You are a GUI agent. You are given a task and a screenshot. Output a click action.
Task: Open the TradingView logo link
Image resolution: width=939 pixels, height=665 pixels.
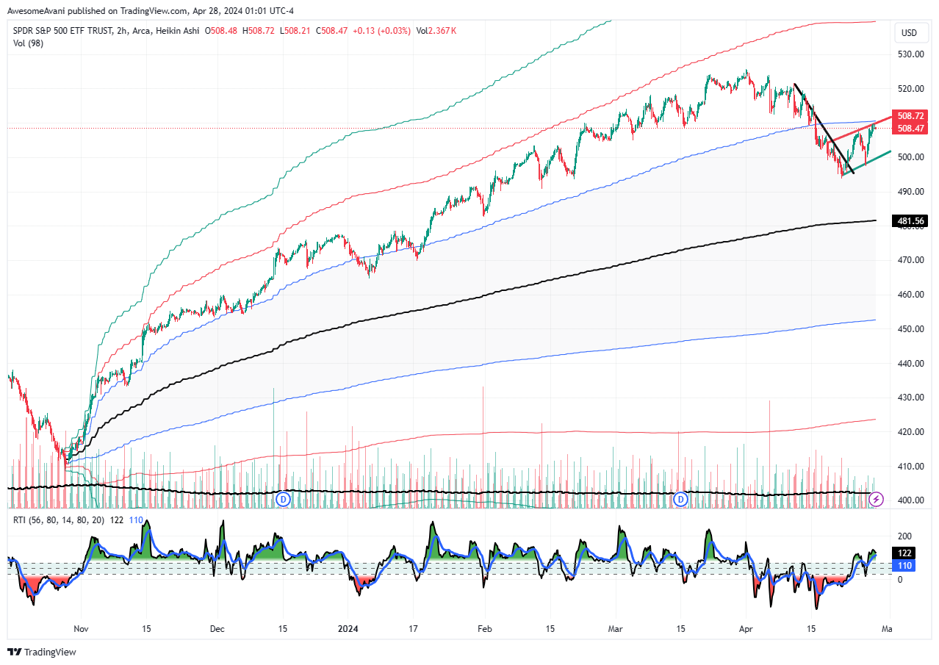click(x=42, y=652)
